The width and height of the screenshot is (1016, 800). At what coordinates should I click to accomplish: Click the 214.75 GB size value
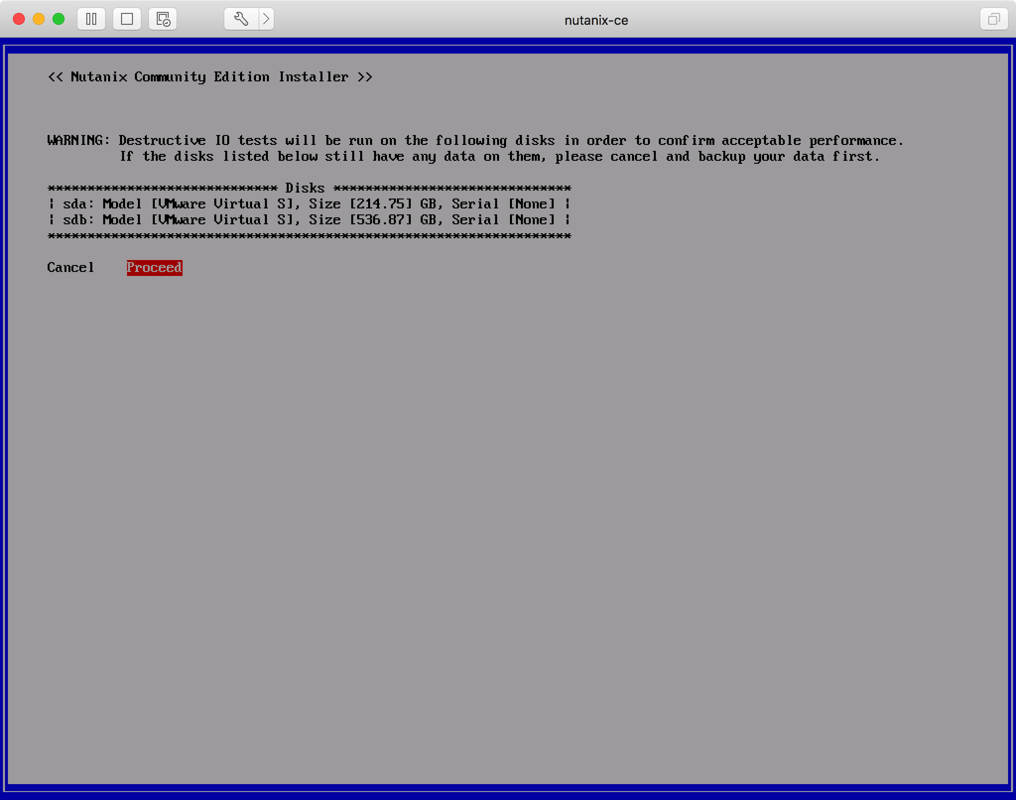point(381,204)
